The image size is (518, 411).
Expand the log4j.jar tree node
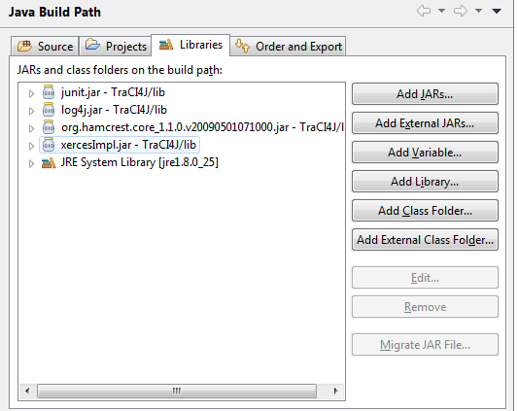pos(31,111)
